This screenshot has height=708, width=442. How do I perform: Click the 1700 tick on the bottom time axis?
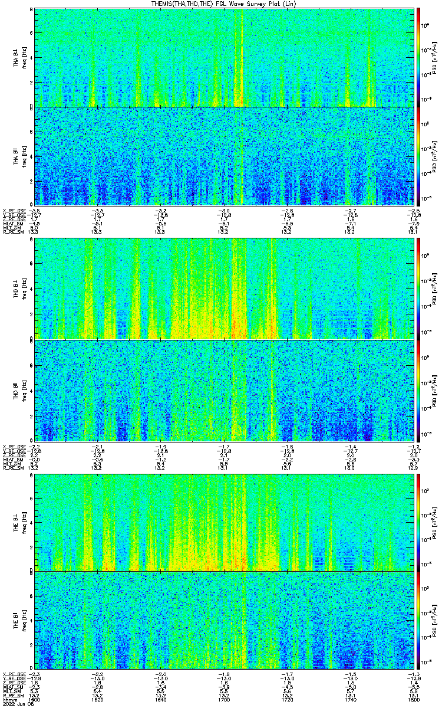tap(225, 699)
